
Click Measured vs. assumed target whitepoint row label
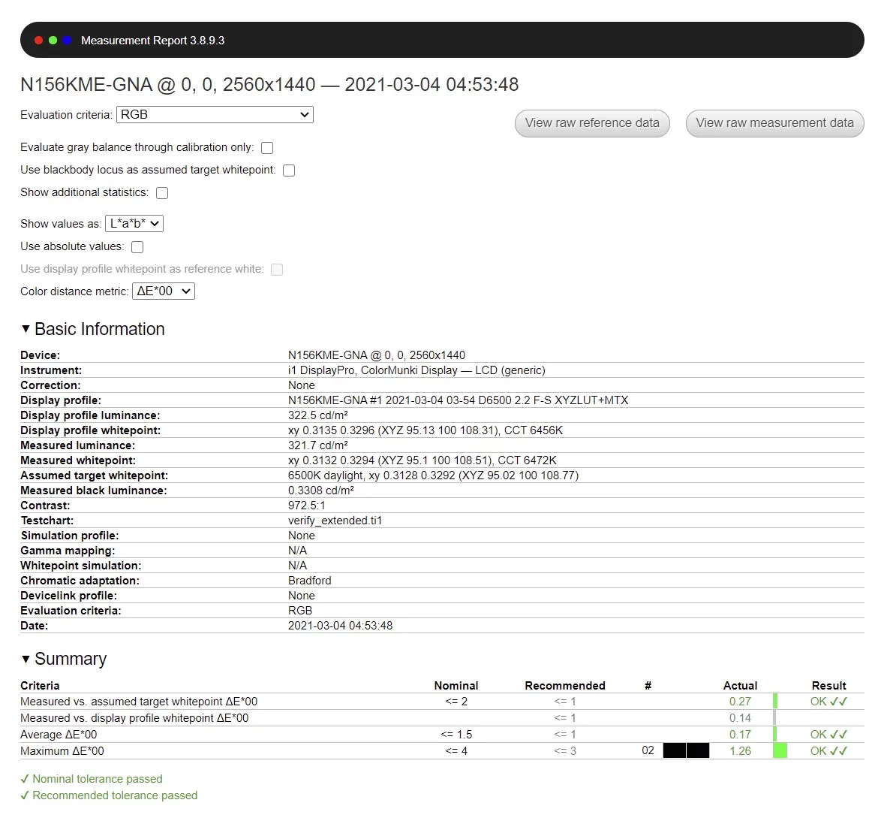pyautogui.click(x=139, y=702)
